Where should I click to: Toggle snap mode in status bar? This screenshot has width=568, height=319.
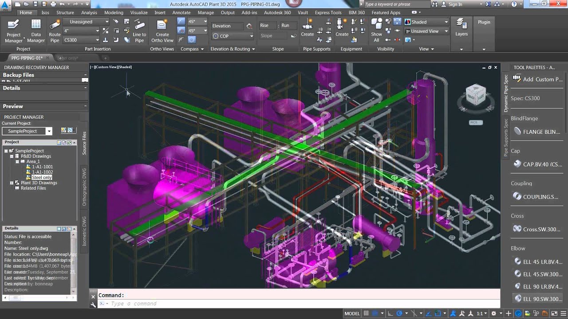376,313
